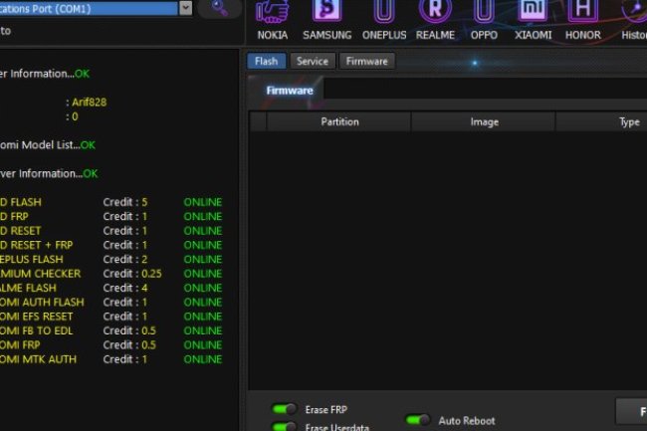Open the REALME brand section
Screen dimensions: 647x431
pyautogui.click(x=435, y=20)
